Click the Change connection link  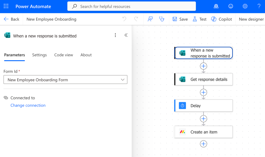point(28,105)
